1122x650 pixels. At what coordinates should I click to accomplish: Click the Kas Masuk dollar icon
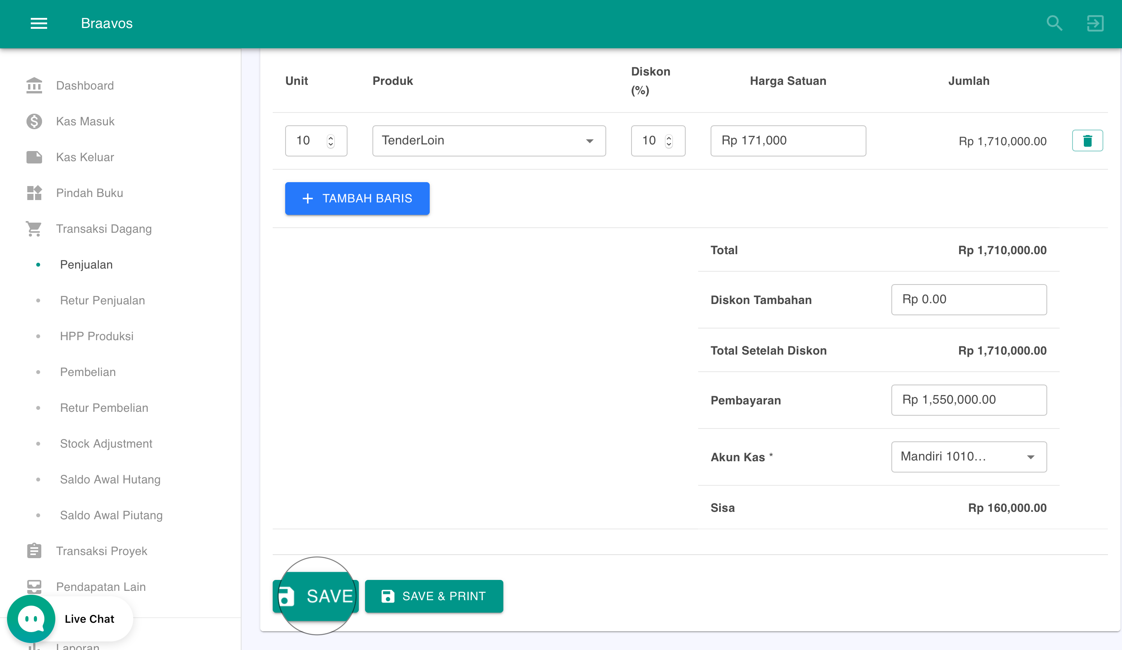coord(34,121)
